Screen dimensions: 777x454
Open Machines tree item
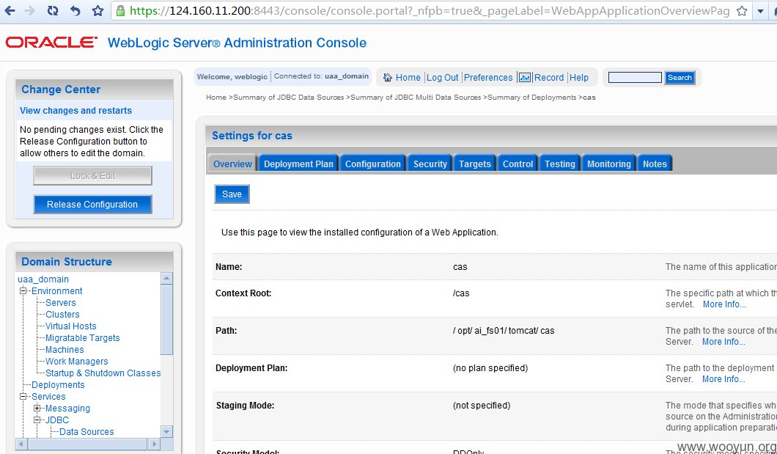(65, 349)
